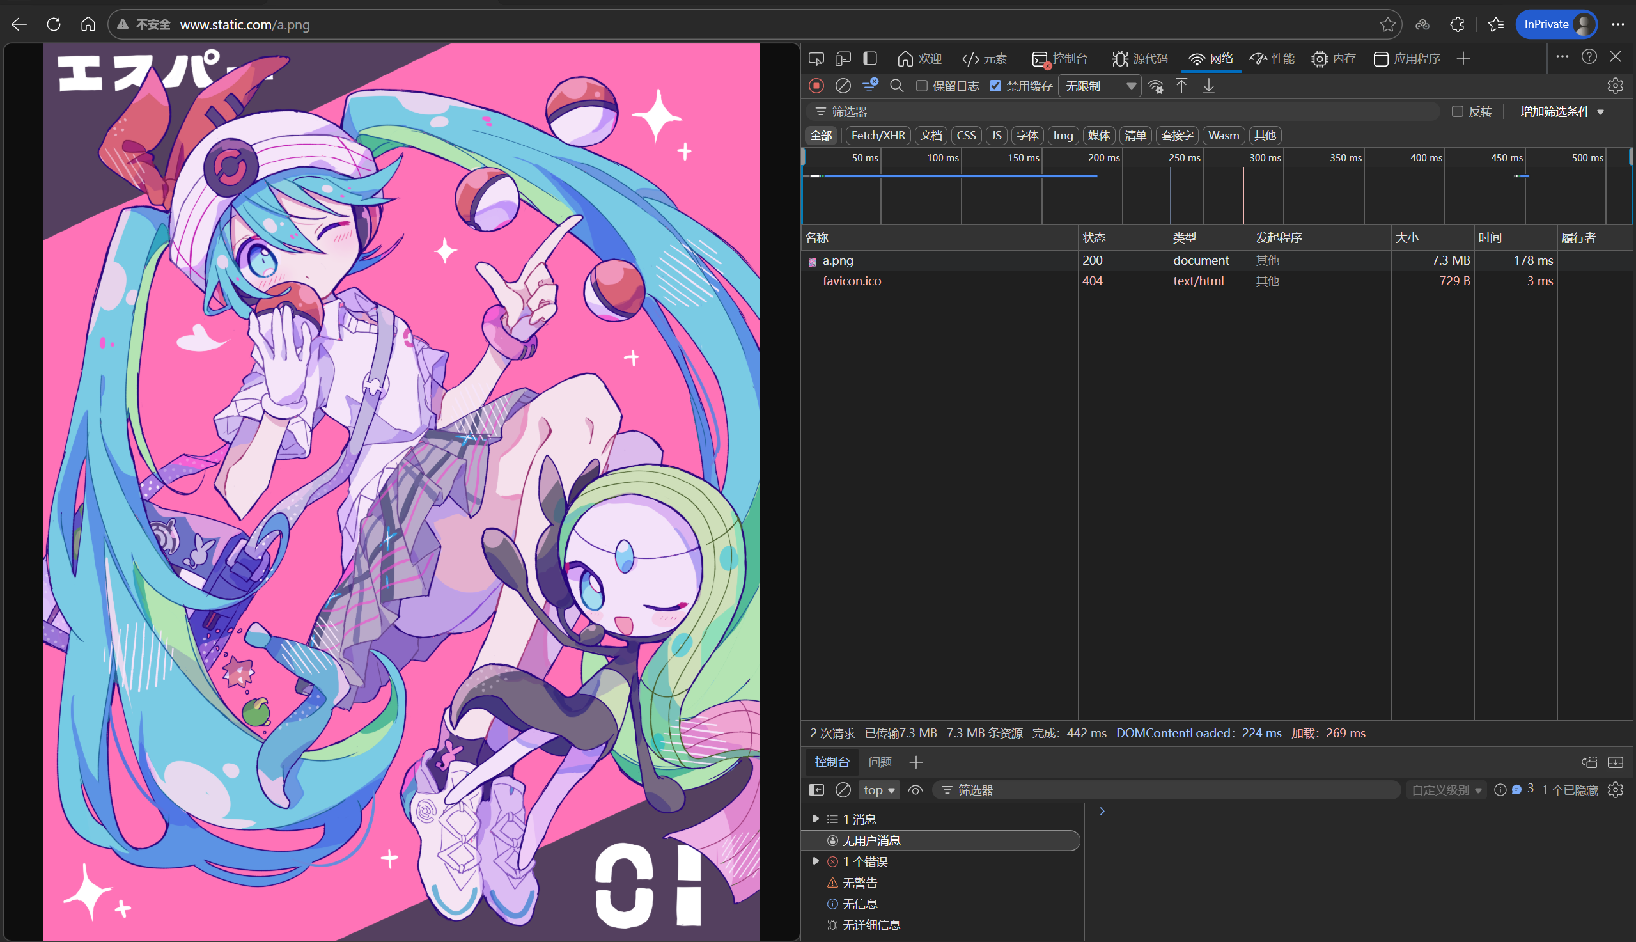Enable the 保留日志 checkbox
This screenshot has height=942, width=1636.
pyautogui.click(x=922, y=86)
